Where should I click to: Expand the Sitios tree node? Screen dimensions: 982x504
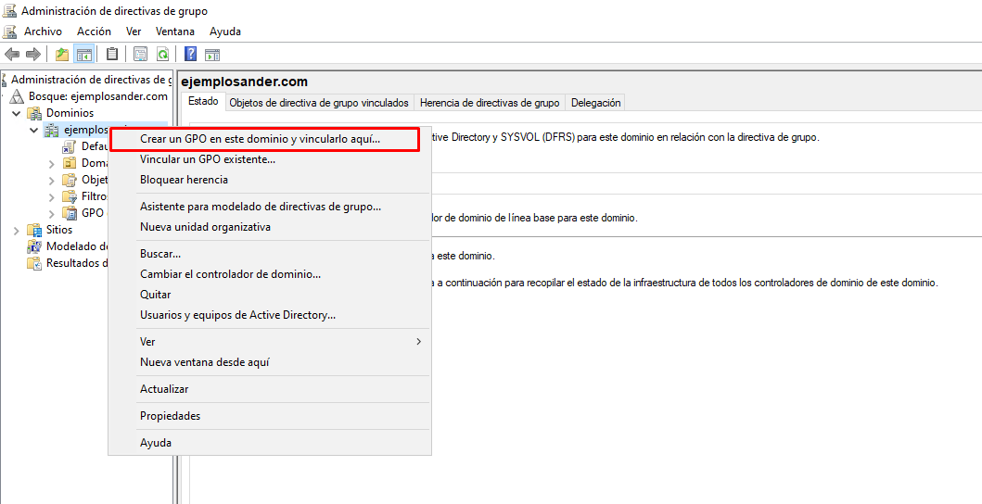click(17, 230)
